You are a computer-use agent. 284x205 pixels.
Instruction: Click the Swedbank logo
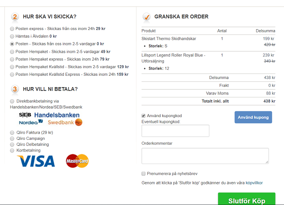[65, 122]
